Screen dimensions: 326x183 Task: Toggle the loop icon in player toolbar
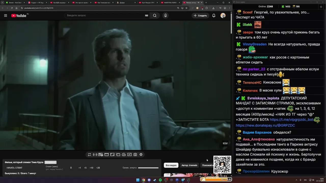(89, 155)
